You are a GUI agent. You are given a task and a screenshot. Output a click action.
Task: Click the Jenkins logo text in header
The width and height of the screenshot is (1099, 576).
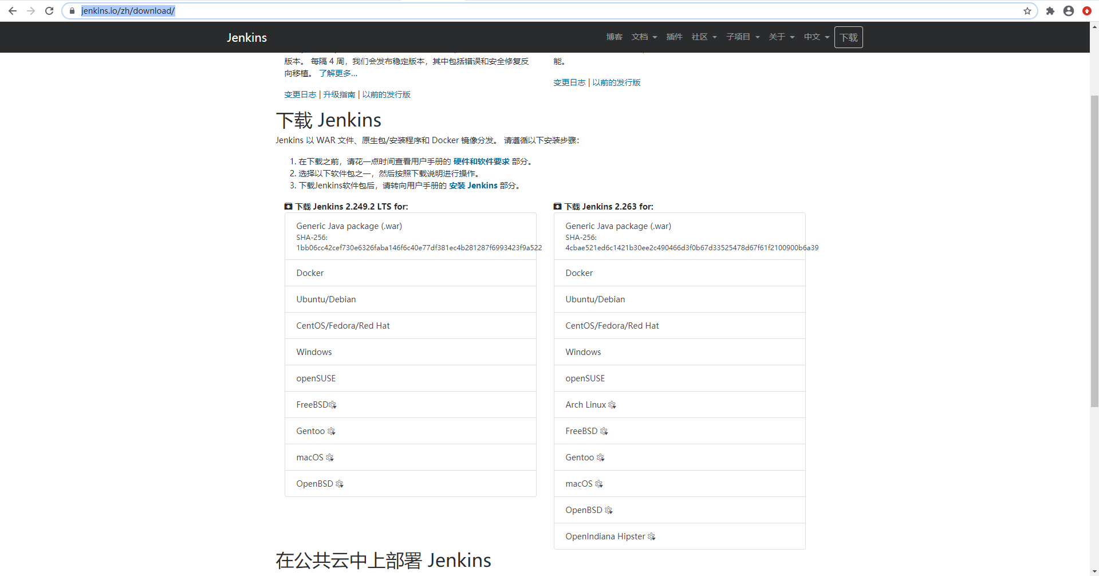(x=247, y=37)
